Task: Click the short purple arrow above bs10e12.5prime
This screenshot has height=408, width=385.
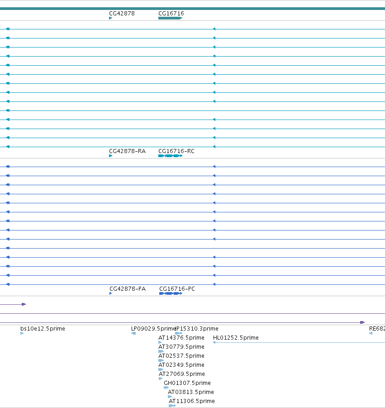Action: (x=24, y=304)
